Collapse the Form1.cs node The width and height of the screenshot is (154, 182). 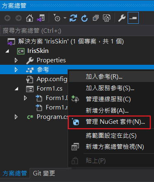pyautogui.click(x=16, y=89)
